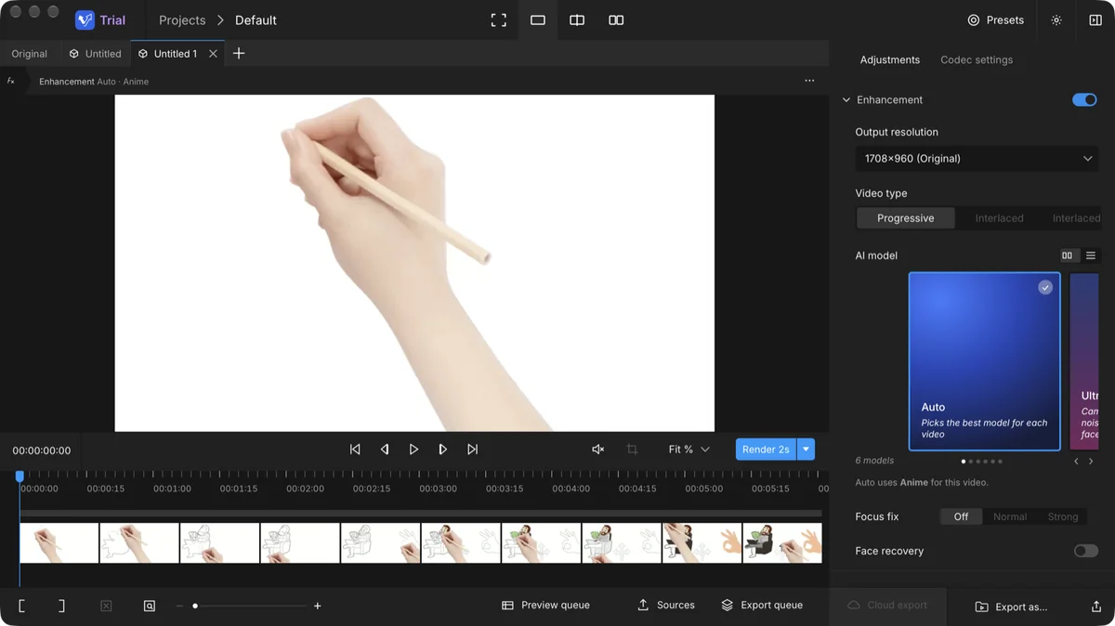Click the Render 2s button

tap(766, 450)
